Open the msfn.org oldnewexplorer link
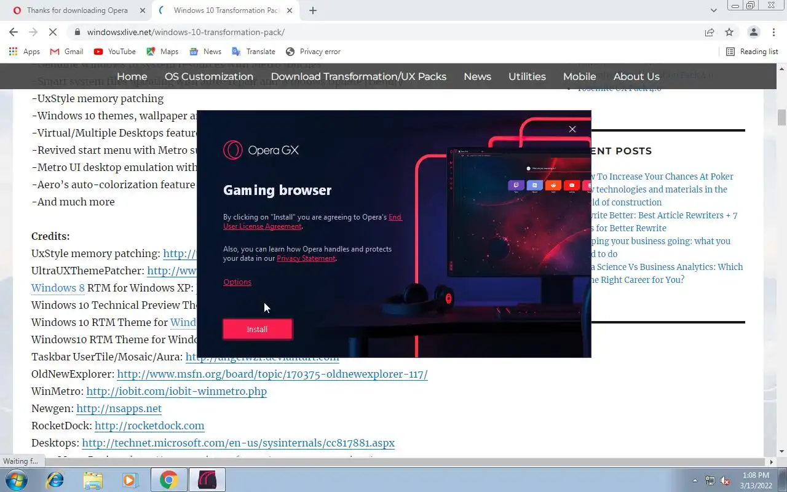Image resolution: width=787 pixels, height=492 pixels. (272, 374)
